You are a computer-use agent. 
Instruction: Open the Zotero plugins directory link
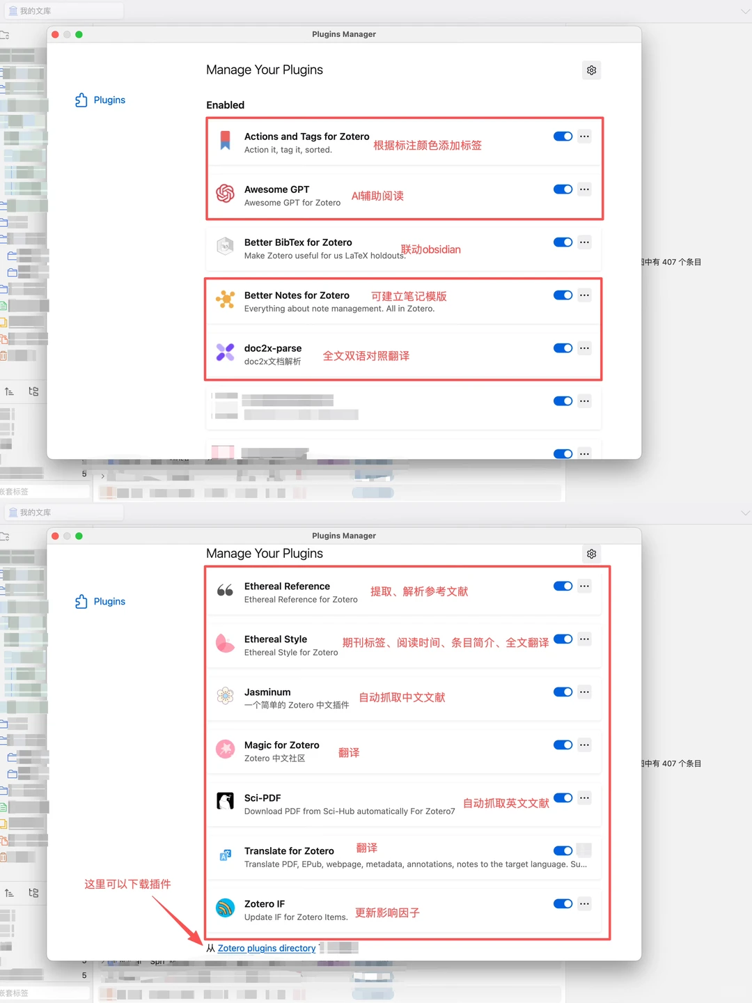tap(266, 948)
